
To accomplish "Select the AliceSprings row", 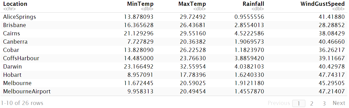I will tap(174, 17).
